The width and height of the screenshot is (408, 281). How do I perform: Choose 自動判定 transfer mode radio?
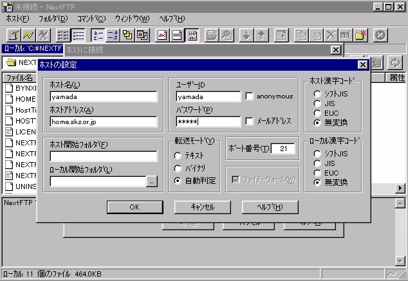pyautogui.click(x=178, y=181)
